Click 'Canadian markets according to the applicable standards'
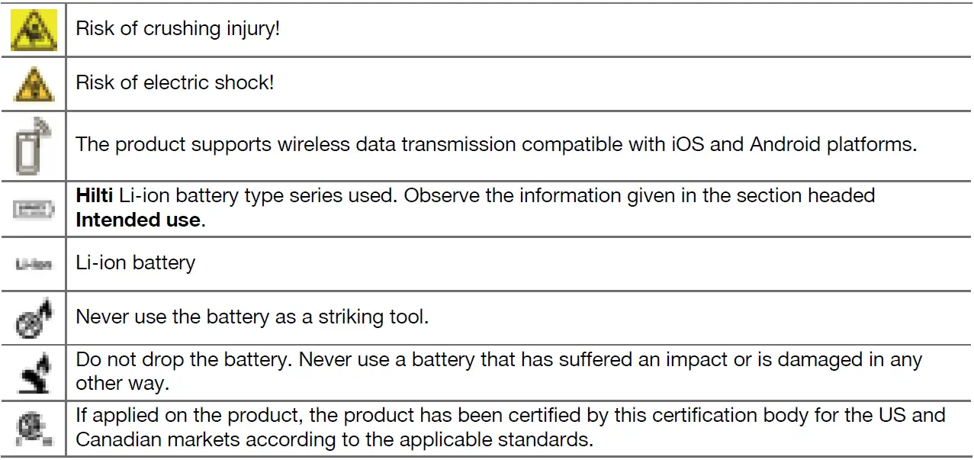 pos(335,440)
